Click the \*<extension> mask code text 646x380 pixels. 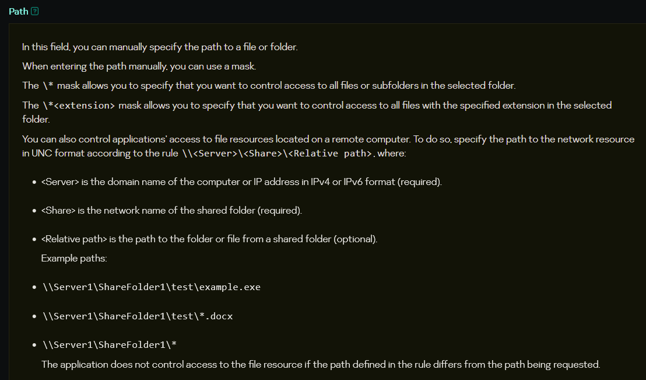coord(78,106)
